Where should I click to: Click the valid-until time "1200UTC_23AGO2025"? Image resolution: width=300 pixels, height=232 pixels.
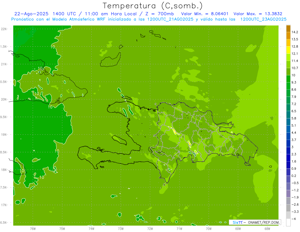click(x=263, y=19)
